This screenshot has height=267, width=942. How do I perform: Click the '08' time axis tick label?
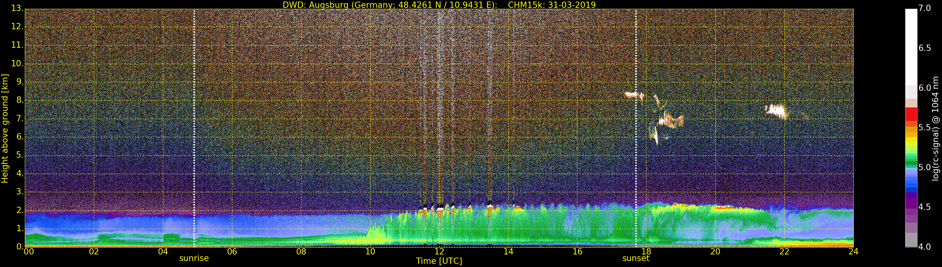click(301, 251)
